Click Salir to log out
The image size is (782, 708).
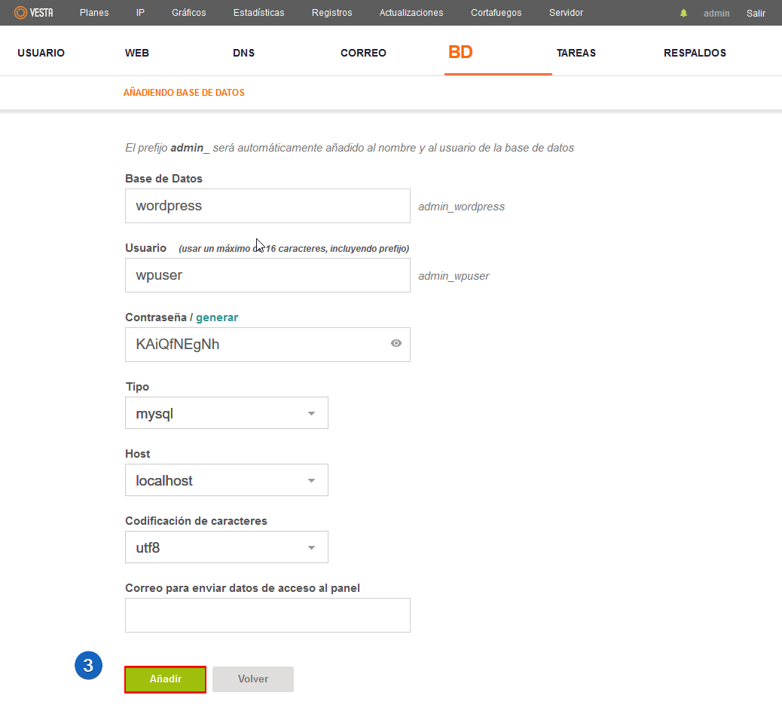756,13
